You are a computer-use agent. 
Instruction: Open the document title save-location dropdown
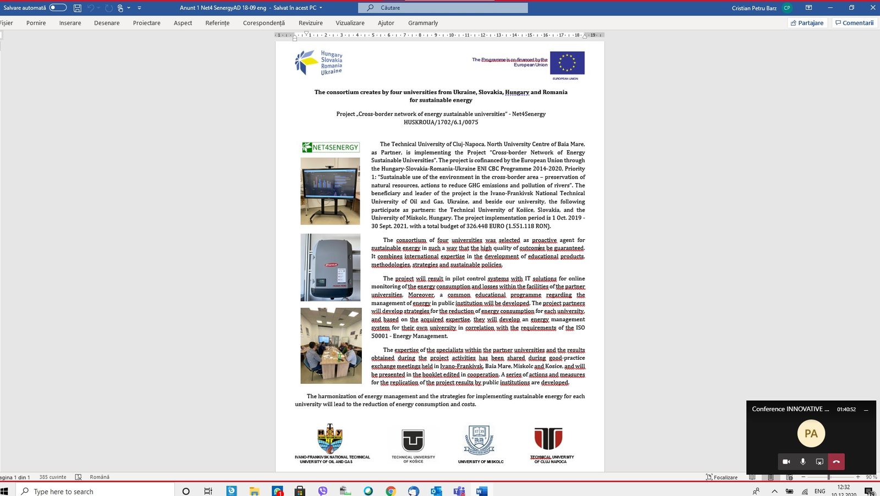(x=321, y=8)
